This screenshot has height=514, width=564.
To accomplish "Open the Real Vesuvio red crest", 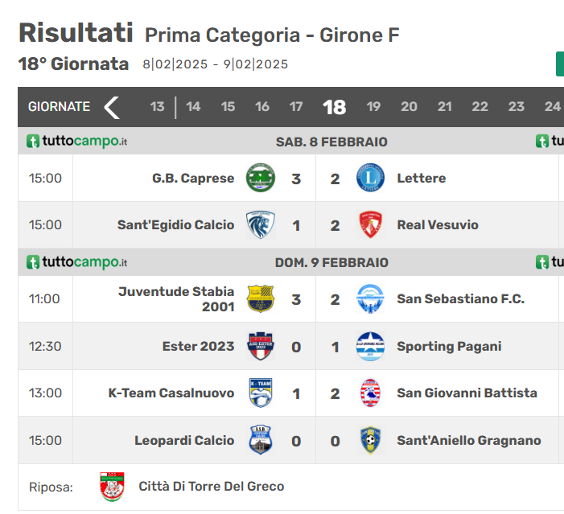I will (x=370, y=224).
